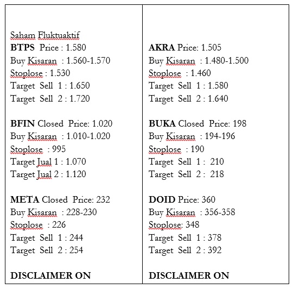Click the bold BFIN stock ticker
This screenshot has height=289, width=293.
pyautogui.click(x=22, y=124)
